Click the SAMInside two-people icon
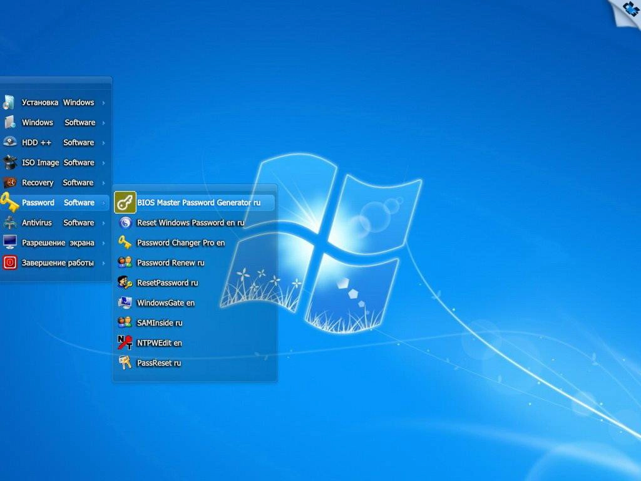The image size is (641, 481). [x=125, y=323]
